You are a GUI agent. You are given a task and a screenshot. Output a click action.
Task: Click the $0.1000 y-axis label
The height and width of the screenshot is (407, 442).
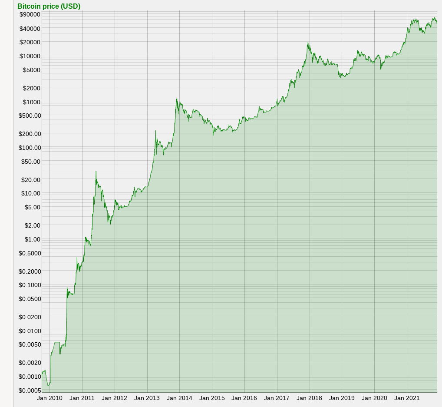(30, 285)
